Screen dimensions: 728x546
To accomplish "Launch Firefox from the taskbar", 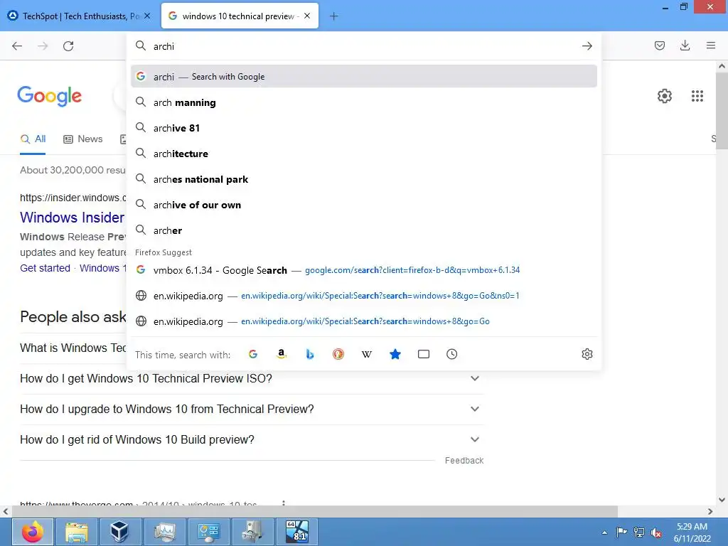I will [x=33, y=532].
